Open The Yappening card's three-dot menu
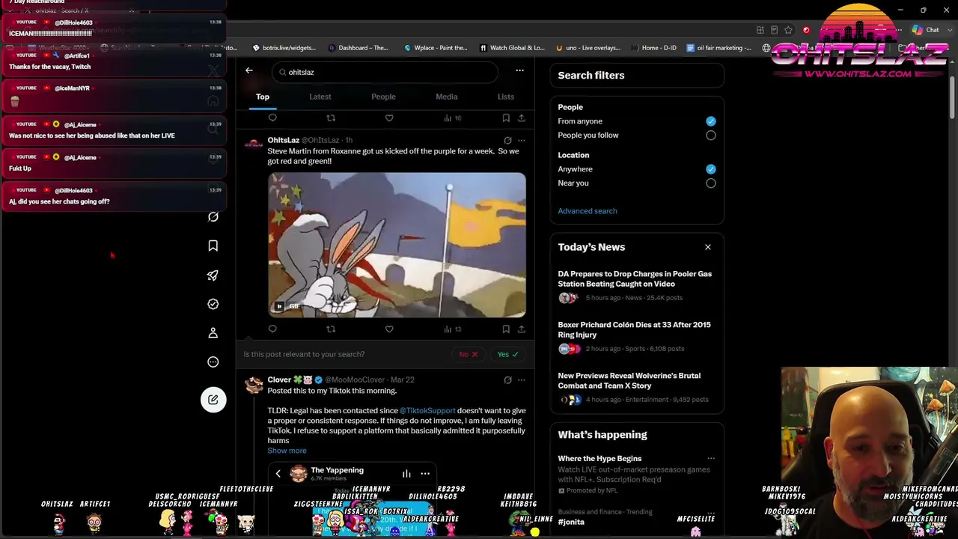Screen dimensions: 958x539 425,473
